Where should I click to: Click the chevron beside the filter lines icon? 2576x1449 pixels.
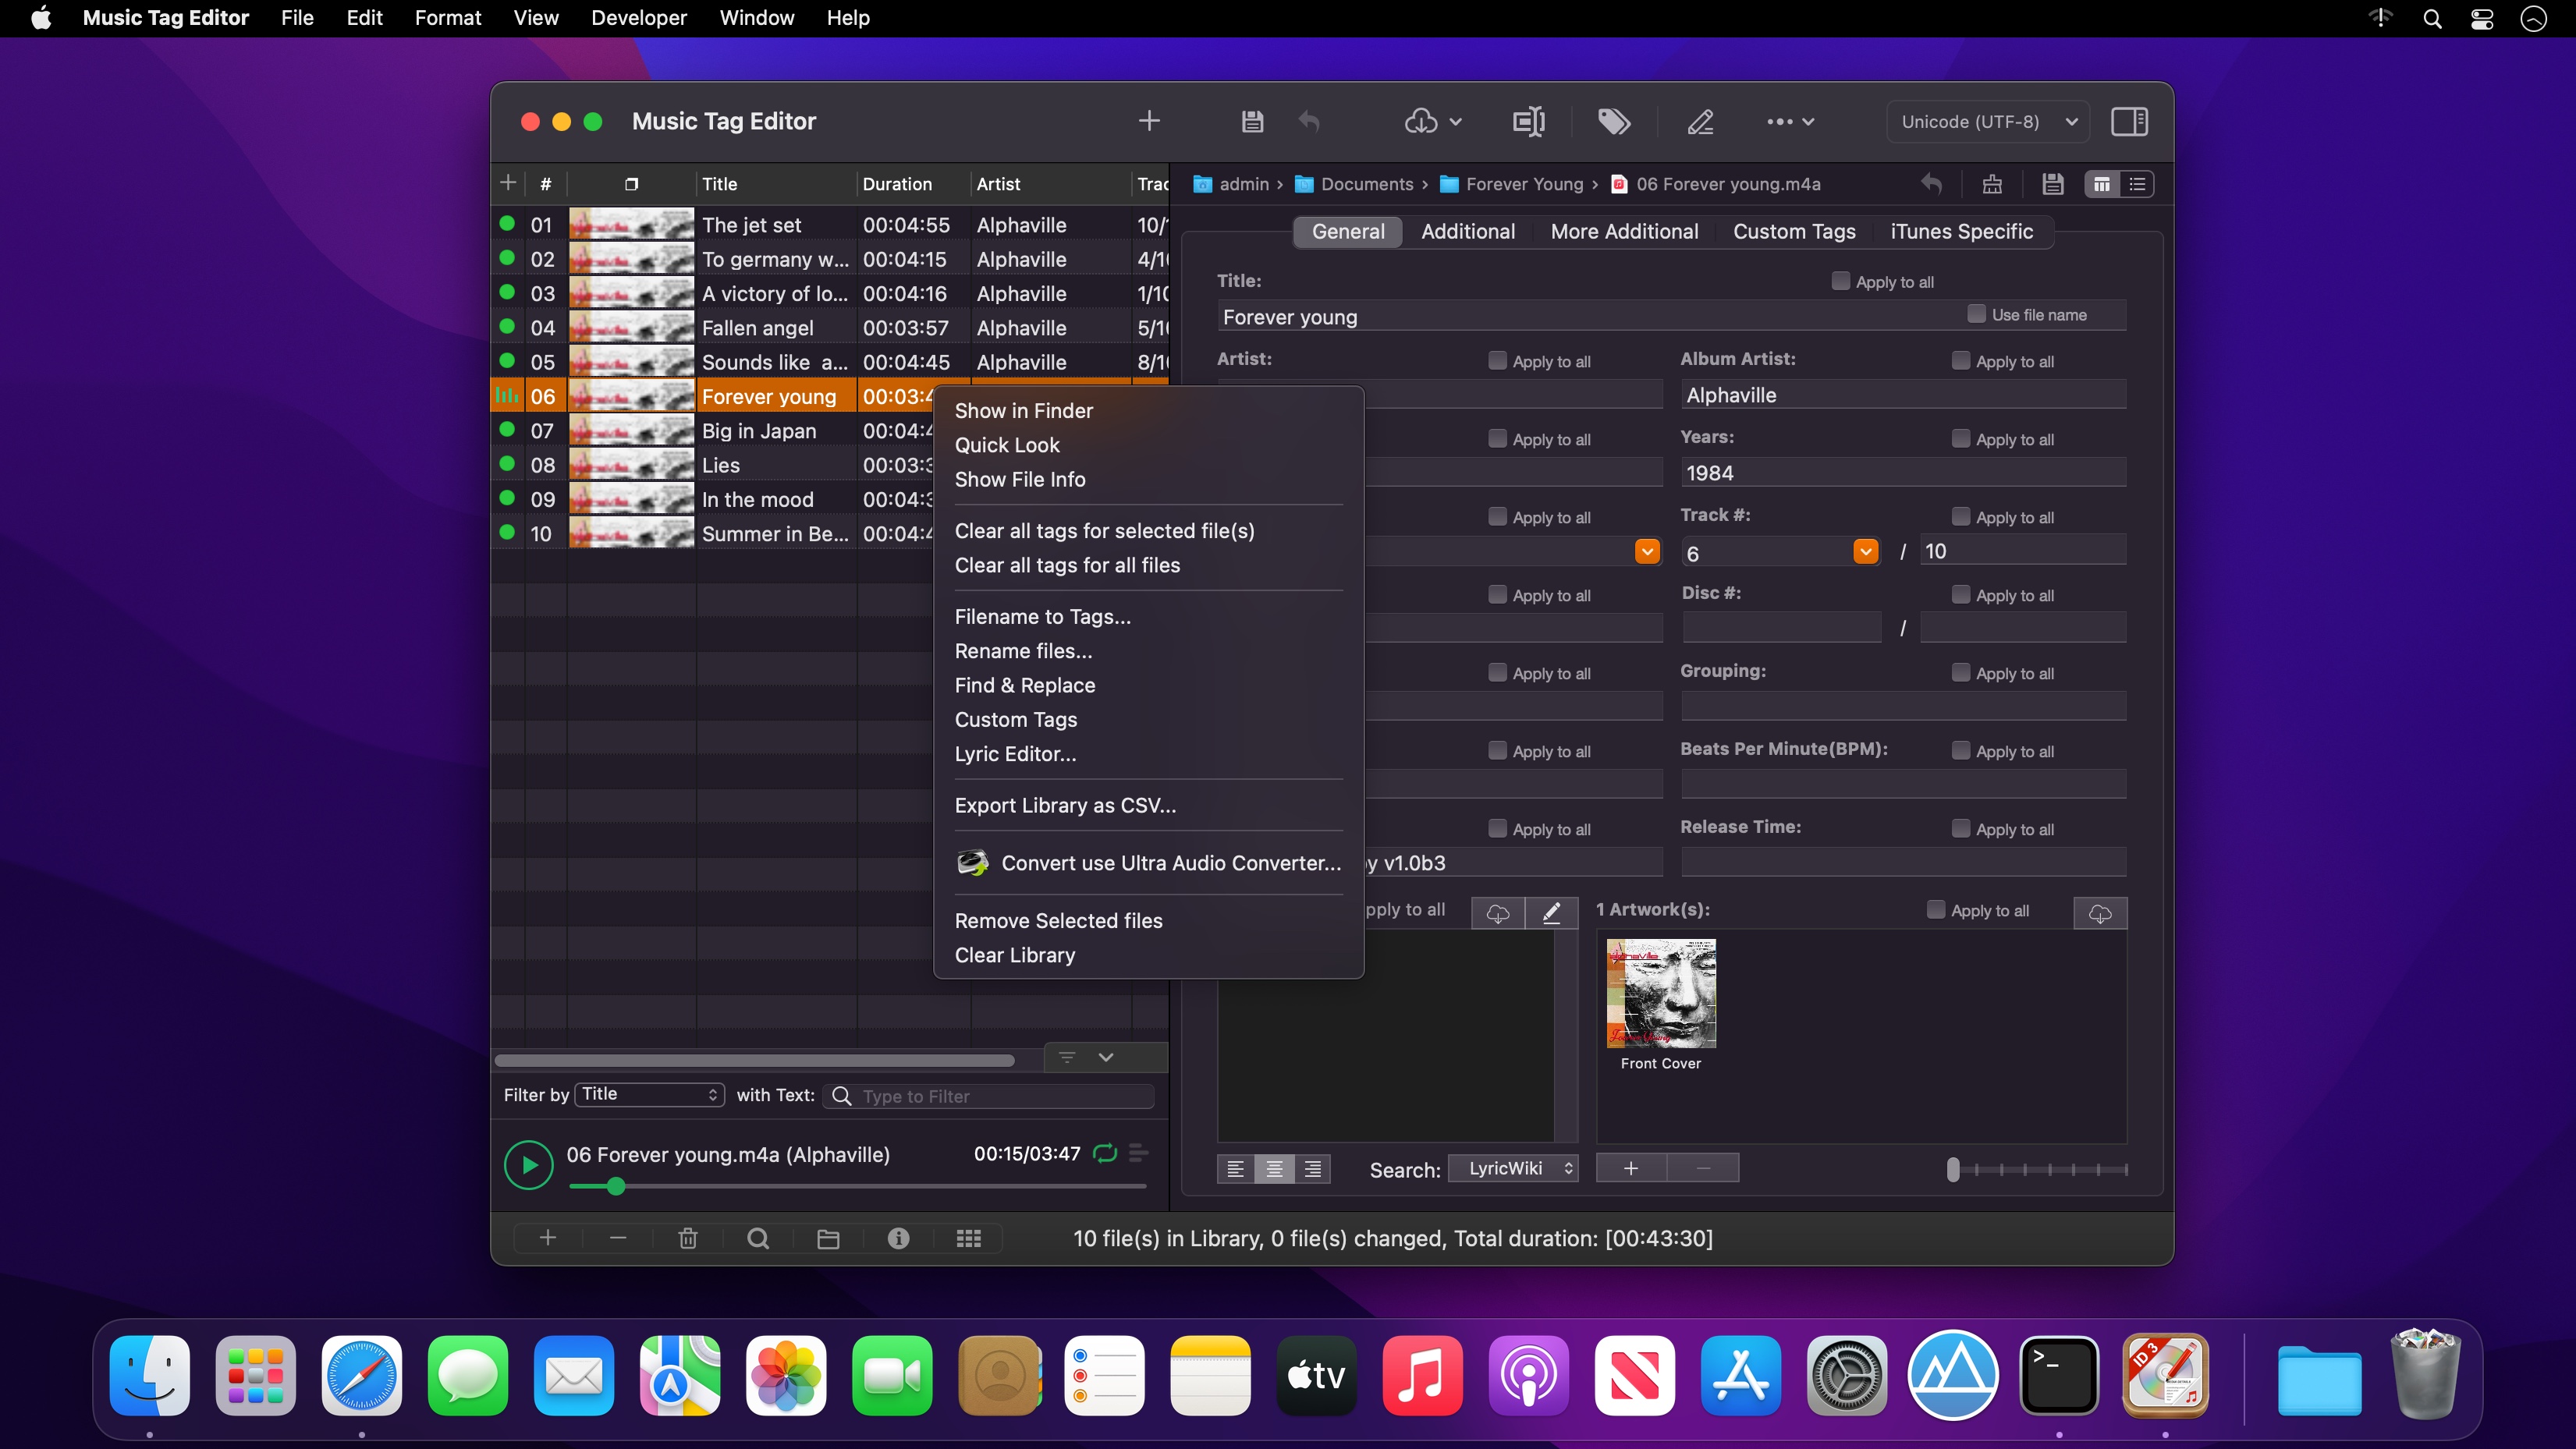1105,1057
